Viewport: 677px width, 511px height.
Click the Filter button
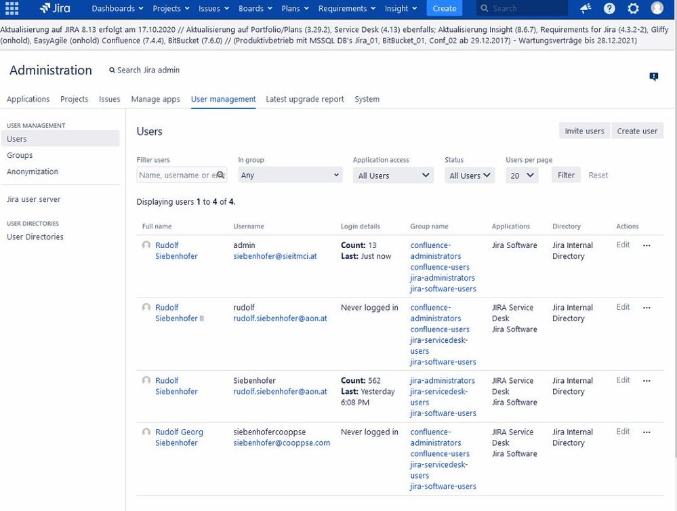[566, 175]
